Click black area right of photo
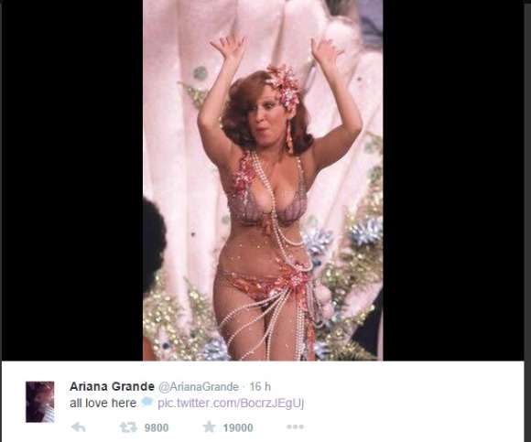Viewport: 531px width, 442px height. tap(453, 180)
